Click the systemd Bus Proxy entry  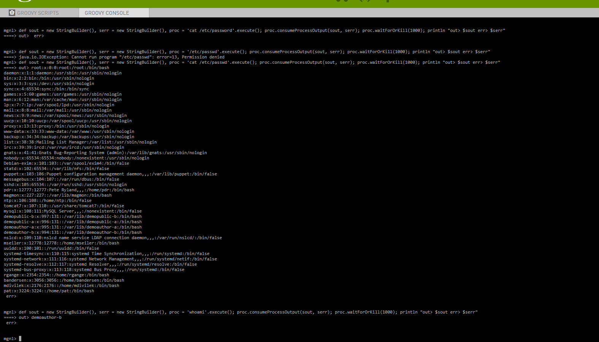(94, 270)
